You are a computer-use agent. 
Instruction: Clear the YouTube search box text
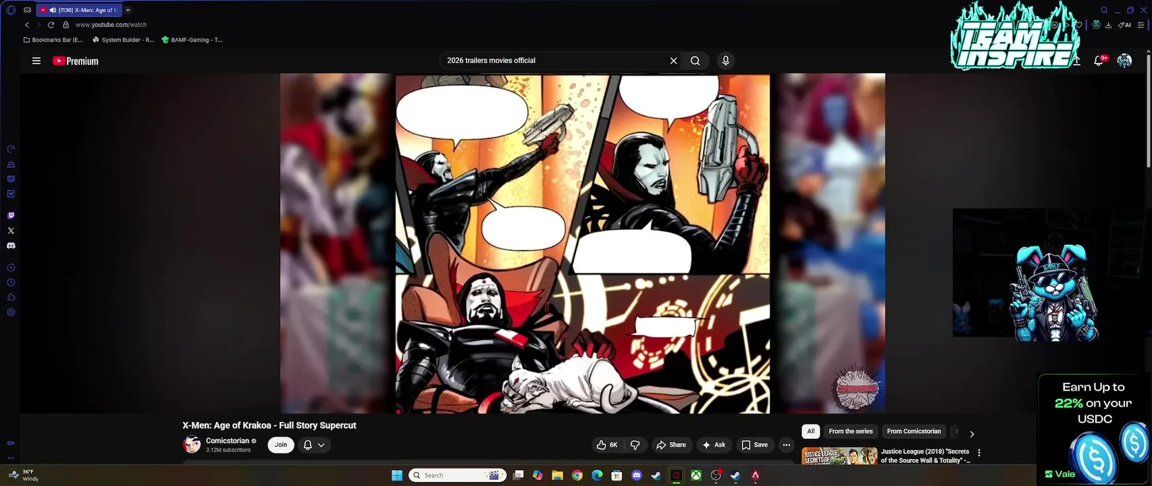673,61
